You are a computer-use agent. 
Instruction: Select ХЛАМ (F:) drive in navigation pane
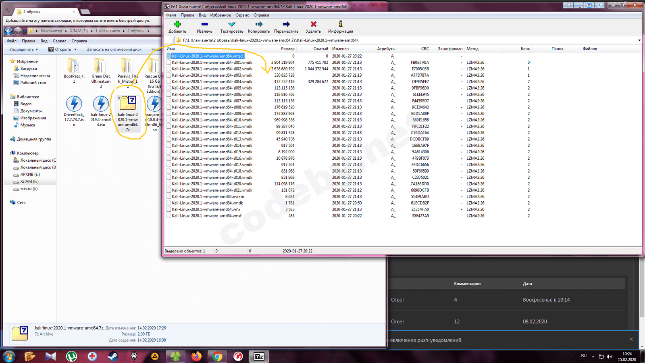29,181
